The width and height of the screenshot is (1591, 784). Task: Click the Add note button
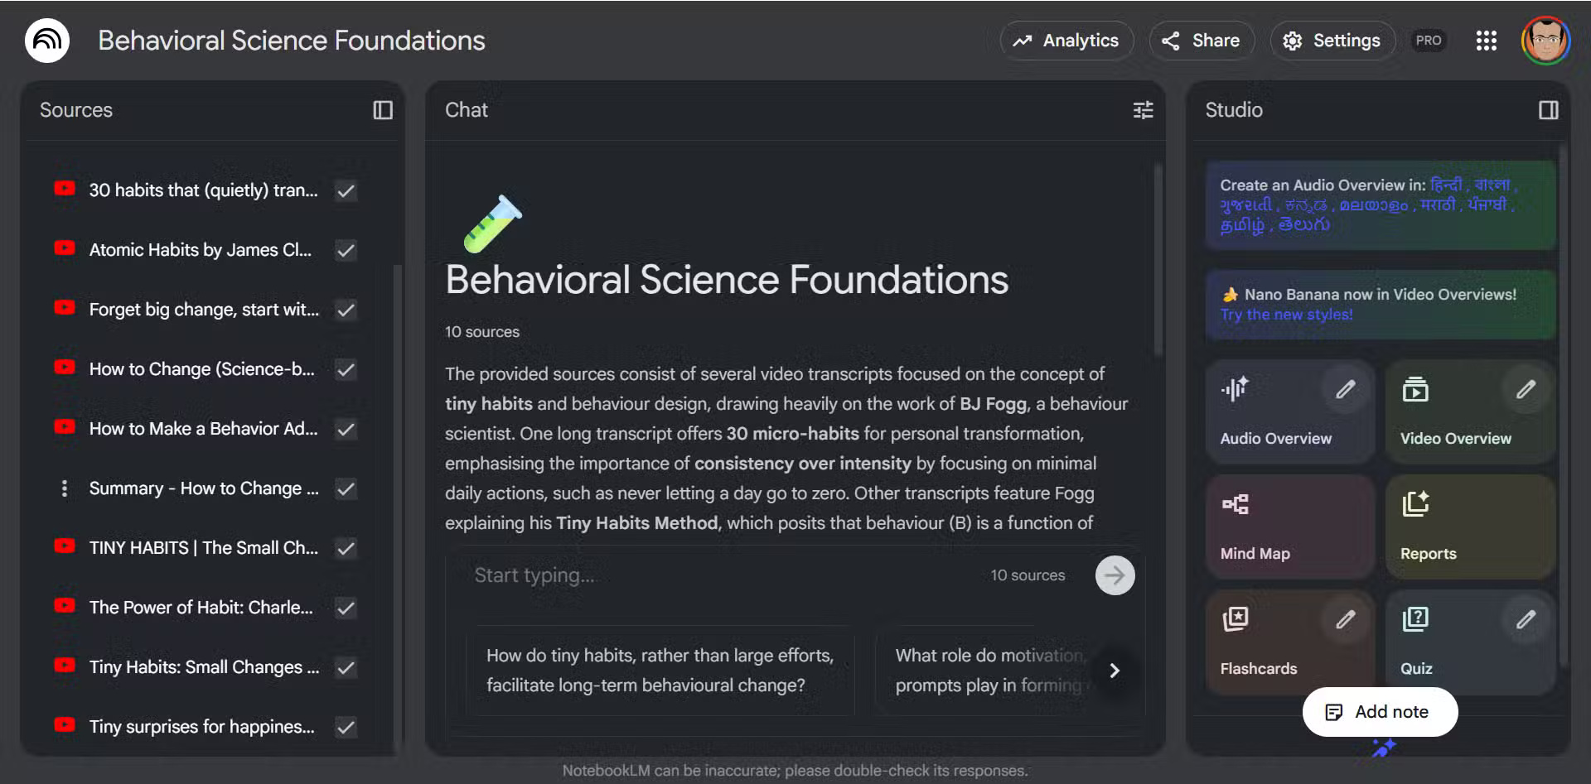1380,712
